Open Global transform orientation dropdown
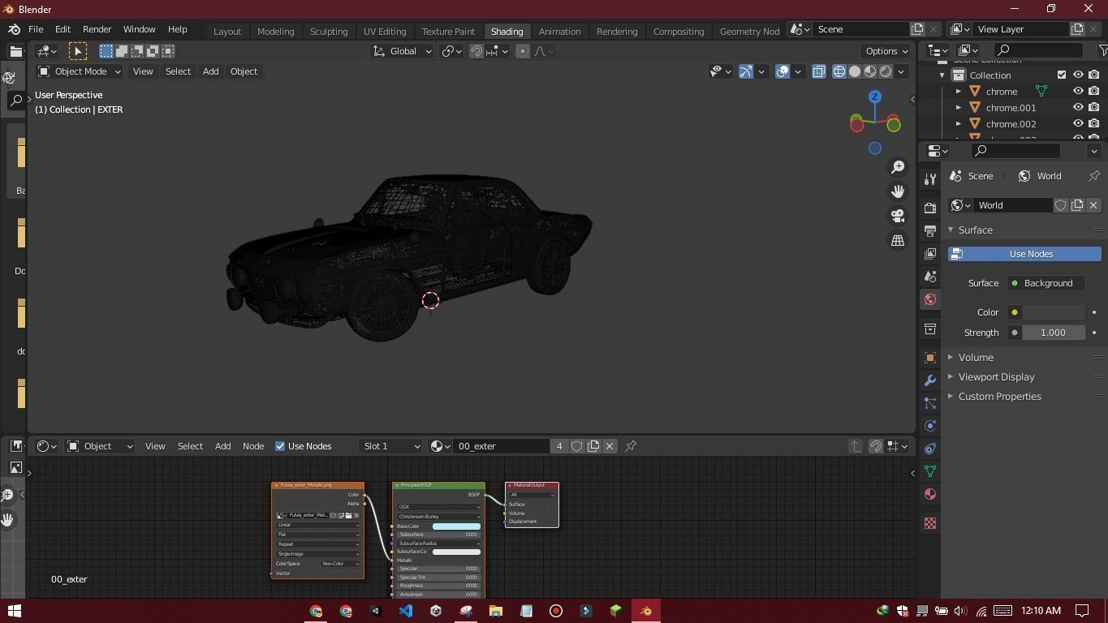Screen dimensions: 1108x623 click(403, 51)
